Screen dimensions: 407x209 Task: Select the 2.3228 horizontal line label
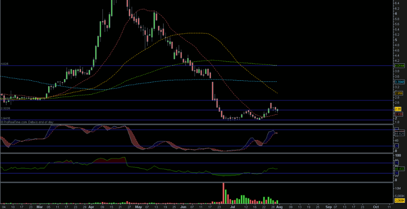(5, 108)
